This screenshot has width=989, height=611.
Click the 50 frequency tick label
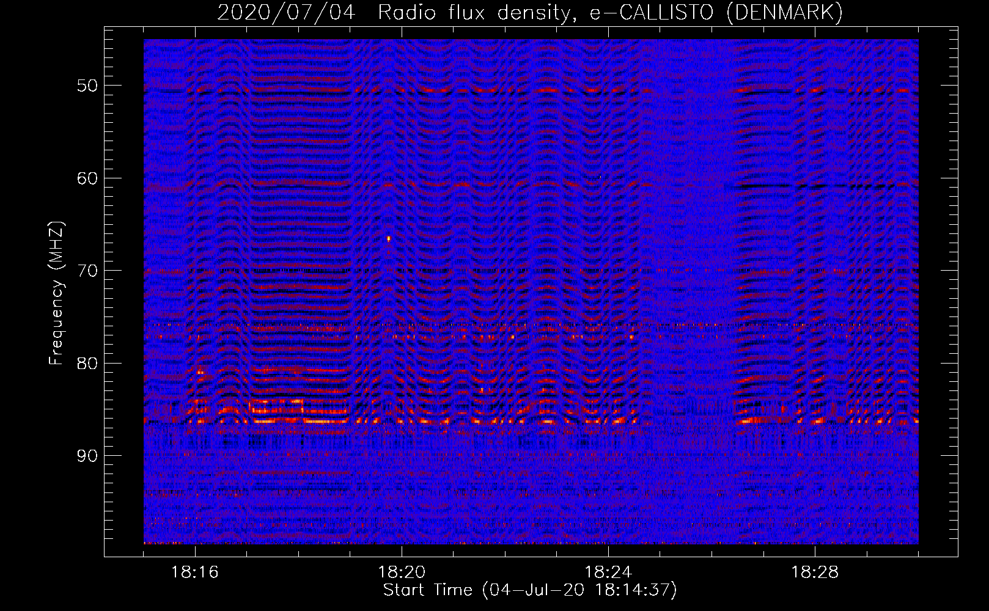(87, 86)
